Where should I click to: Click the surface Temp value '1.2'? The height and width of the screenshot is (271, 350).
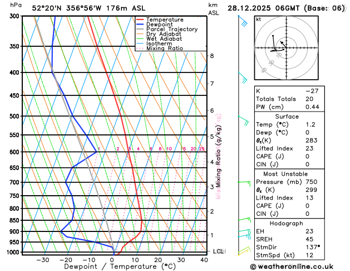tap(310, 124)
